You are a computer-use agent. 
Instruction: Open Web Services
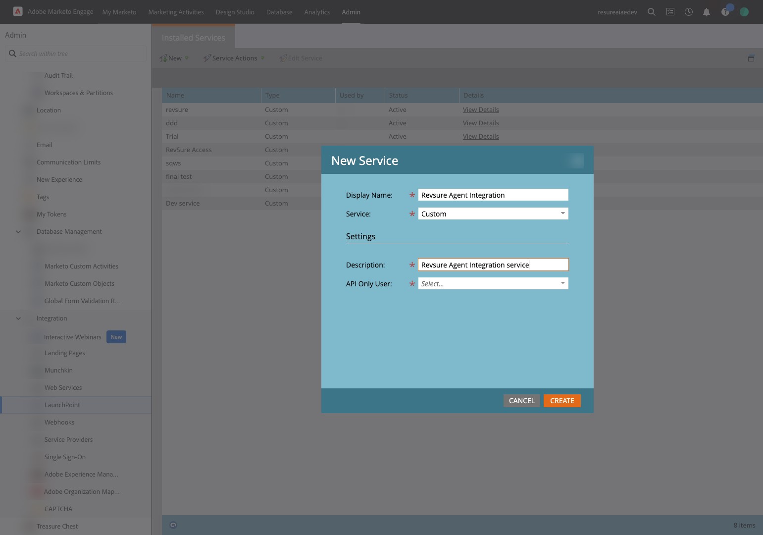pyautogui.click(x=63, y=387)
